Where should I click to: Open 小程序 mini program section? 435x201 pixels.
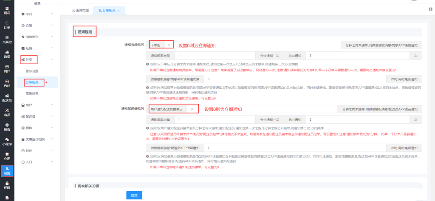tap(7, 142)
